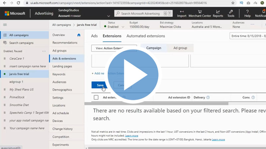Open campaign Settings

coord(58,98)
